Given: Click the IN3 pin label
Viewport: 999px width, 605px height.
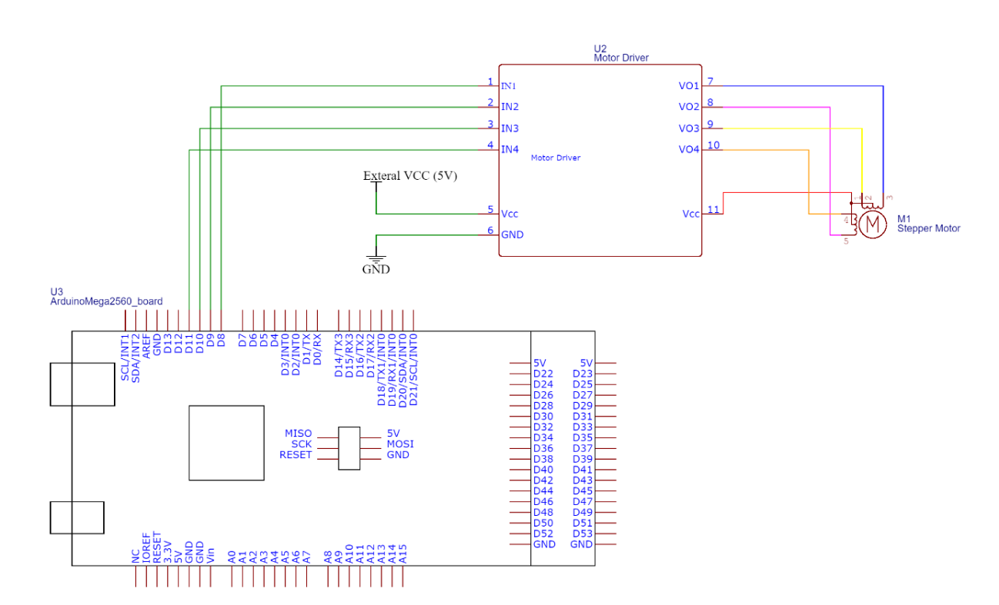Looking at the screenshot, I should click(510, 128).
